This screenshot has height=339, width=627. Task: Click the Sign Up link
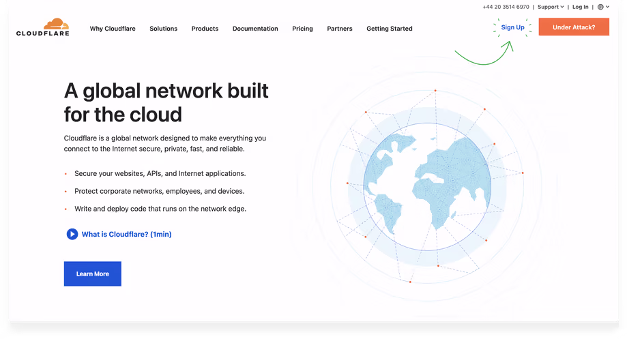pyautogui.click(x=512, y=27)
